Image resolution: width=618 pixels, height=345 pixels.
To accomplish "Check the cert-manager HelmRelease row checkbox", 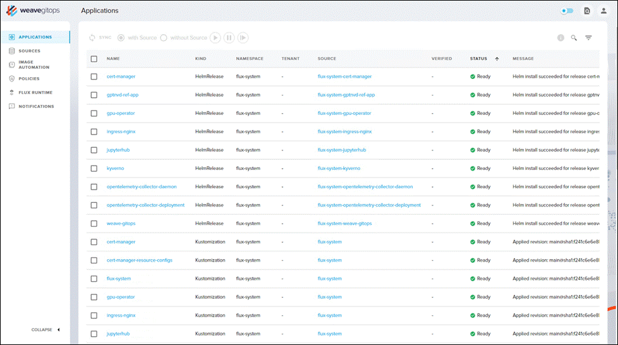I will (x=94, y=76).
